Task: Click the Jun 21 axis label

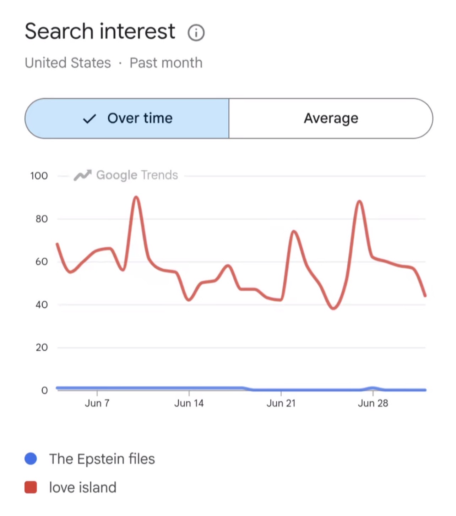Action: pyautogui.click(x=281, y=404)
